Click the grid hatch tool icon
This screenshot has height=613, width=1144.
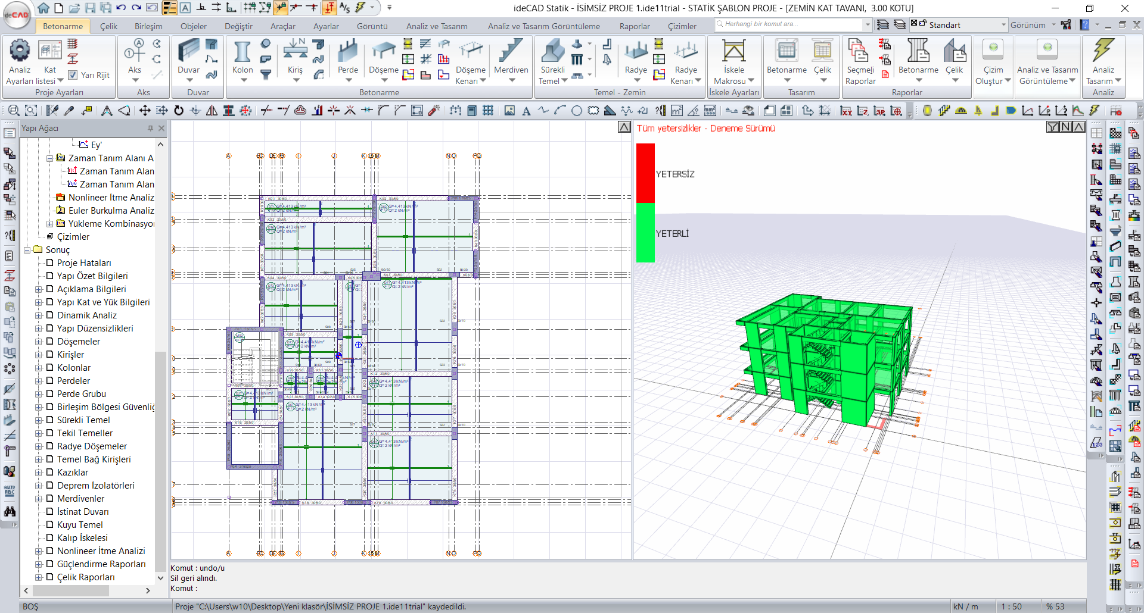[x=488, y=111]
